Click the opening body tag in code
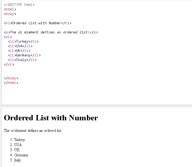Image resolution: width=192 pixels, height=167 pixels. click(10, 14)
